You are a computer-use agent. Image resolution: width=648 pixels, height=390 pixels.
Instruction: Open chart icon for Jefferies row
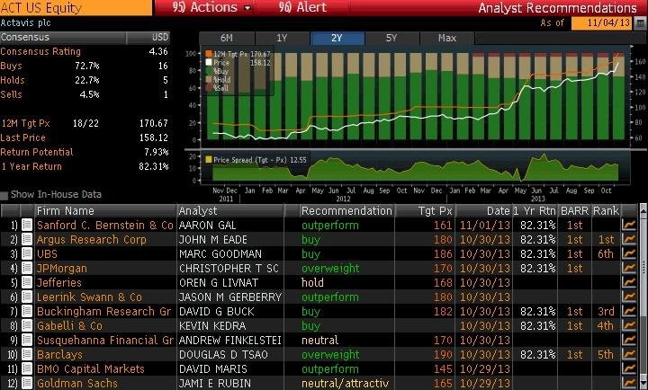628,283
